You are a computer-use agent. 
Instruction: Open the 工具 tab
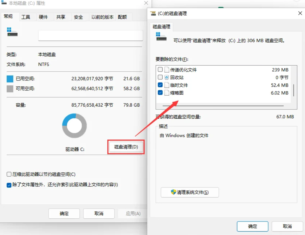tap(26, 17)
